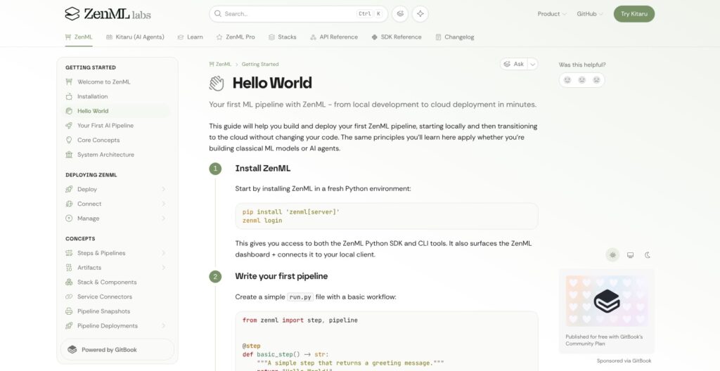Click the 'Write your first pipeline' heading
Viewport: 720px width, 371px height.
coord(281,276)
